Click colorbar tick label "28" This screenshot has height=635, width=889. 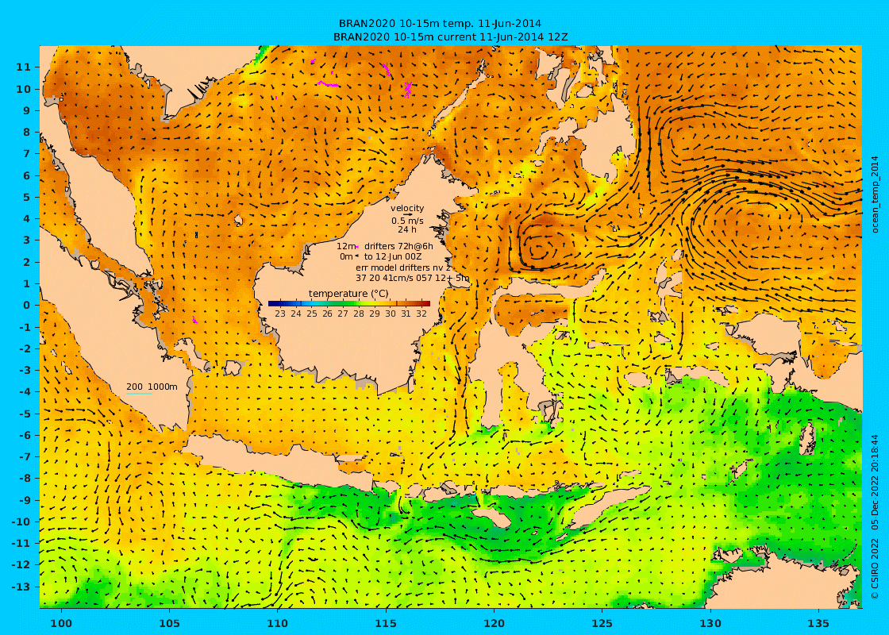click(359, 314)
